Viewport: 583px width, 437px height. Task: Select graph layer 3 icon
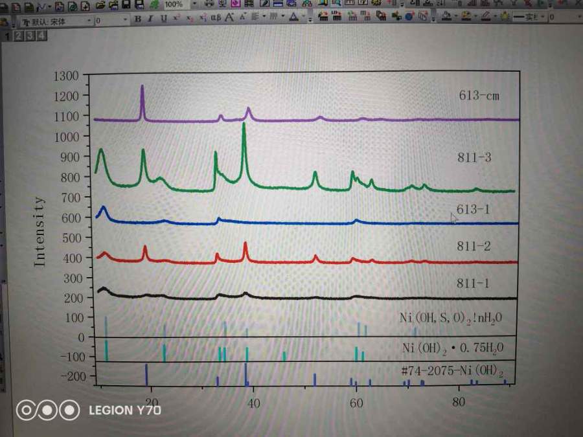click(x=30, y=36)
